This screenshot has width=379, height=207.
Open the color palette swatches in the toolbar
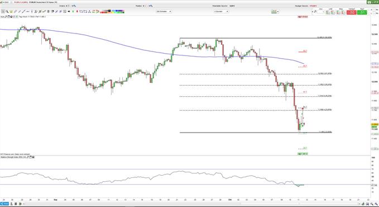(112, 11)
